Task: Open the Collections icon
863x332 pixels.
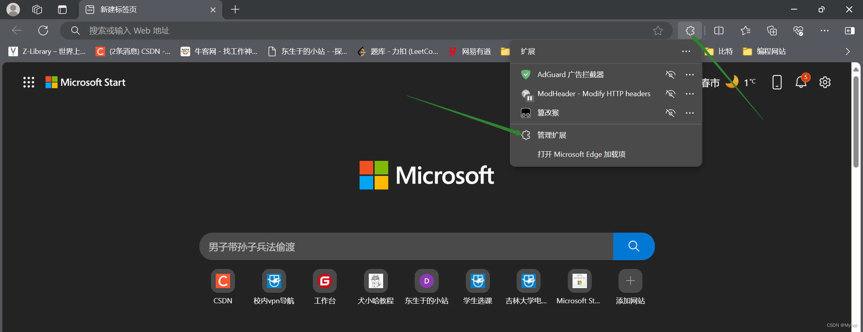Action: [x=772, y=31]
